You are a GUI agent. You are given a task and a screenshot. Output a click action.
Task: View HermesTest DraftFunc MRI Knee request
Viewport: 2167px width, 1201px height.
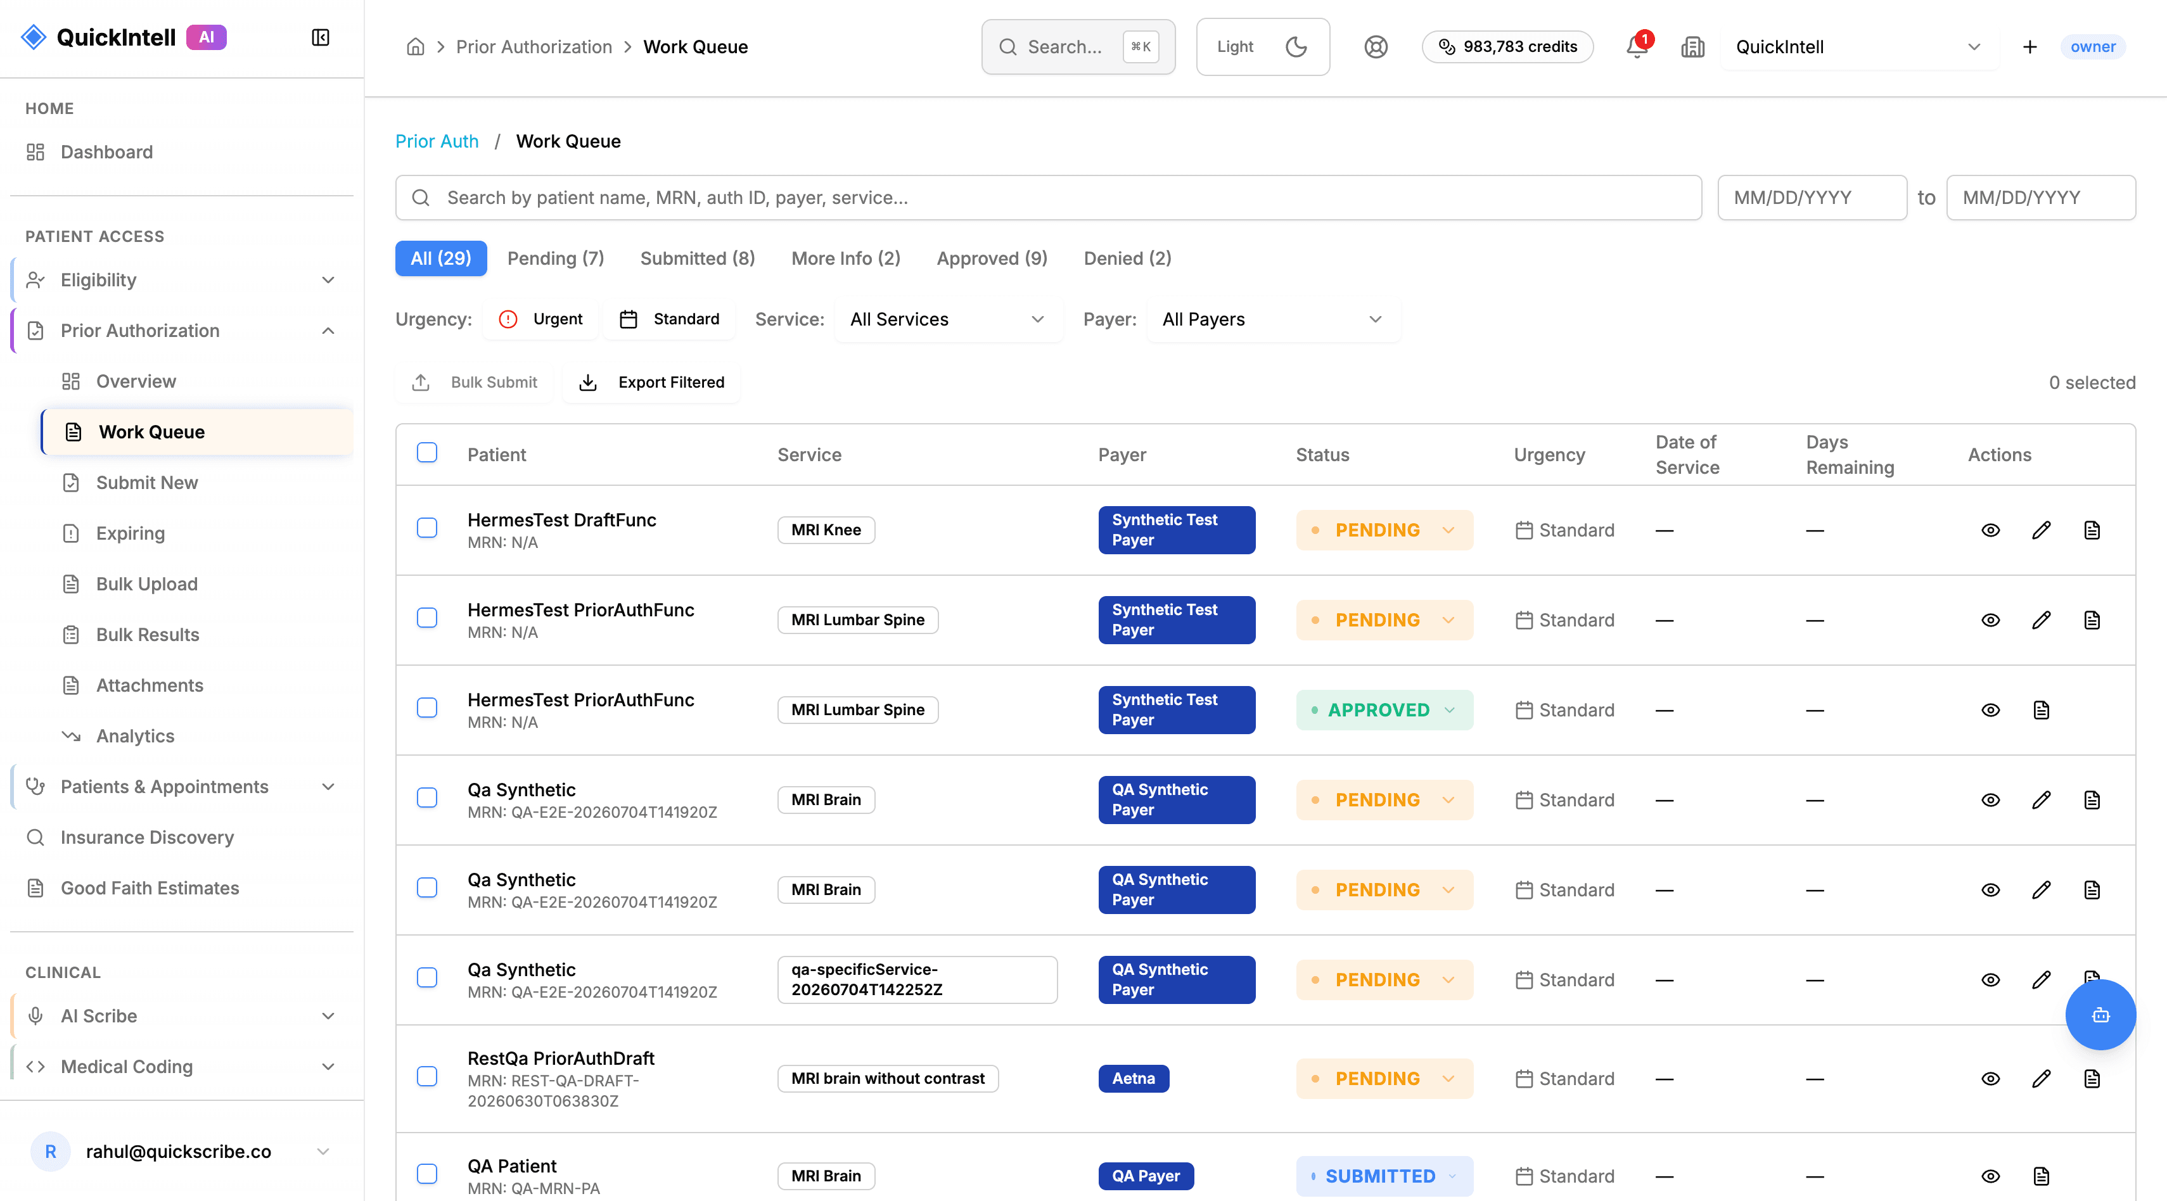coord(1990,530)
